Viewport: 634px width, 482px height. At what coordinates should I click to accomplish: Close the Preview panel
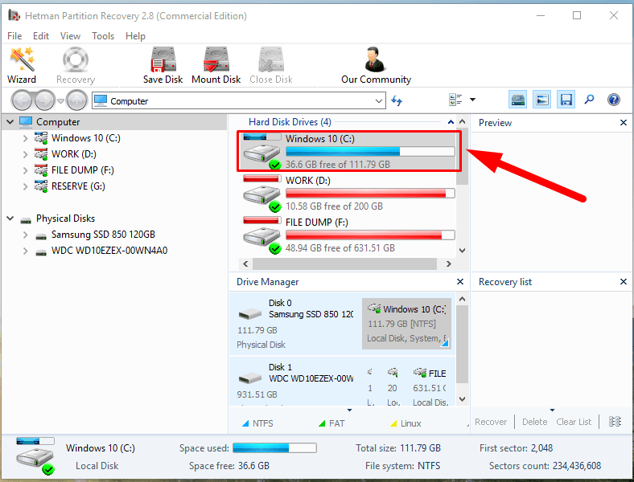click(624, 122)
